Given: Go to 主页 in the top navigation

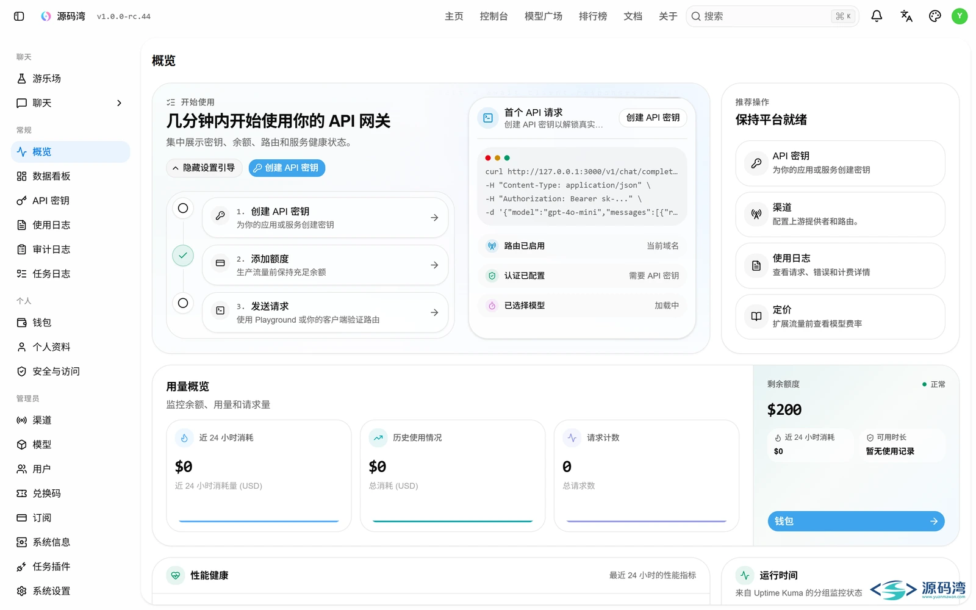Looking at the screenshot, I should (x=454, y=16).
